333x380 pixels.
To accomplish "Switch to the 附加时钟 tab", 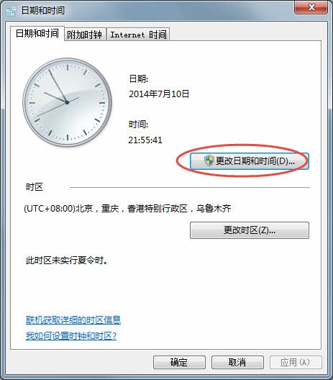I will [85, 35].
